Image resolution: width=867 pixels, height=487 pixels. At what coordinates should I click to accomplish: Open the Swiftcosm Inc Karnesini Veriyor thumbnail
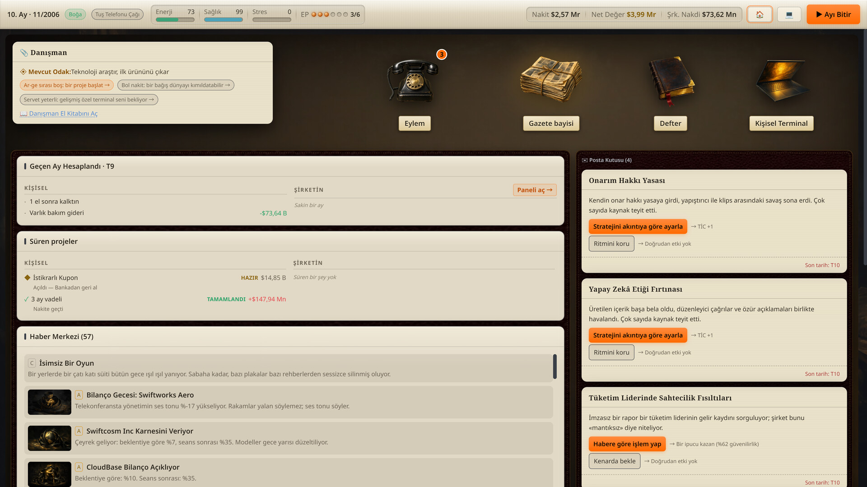coord(50,438)
